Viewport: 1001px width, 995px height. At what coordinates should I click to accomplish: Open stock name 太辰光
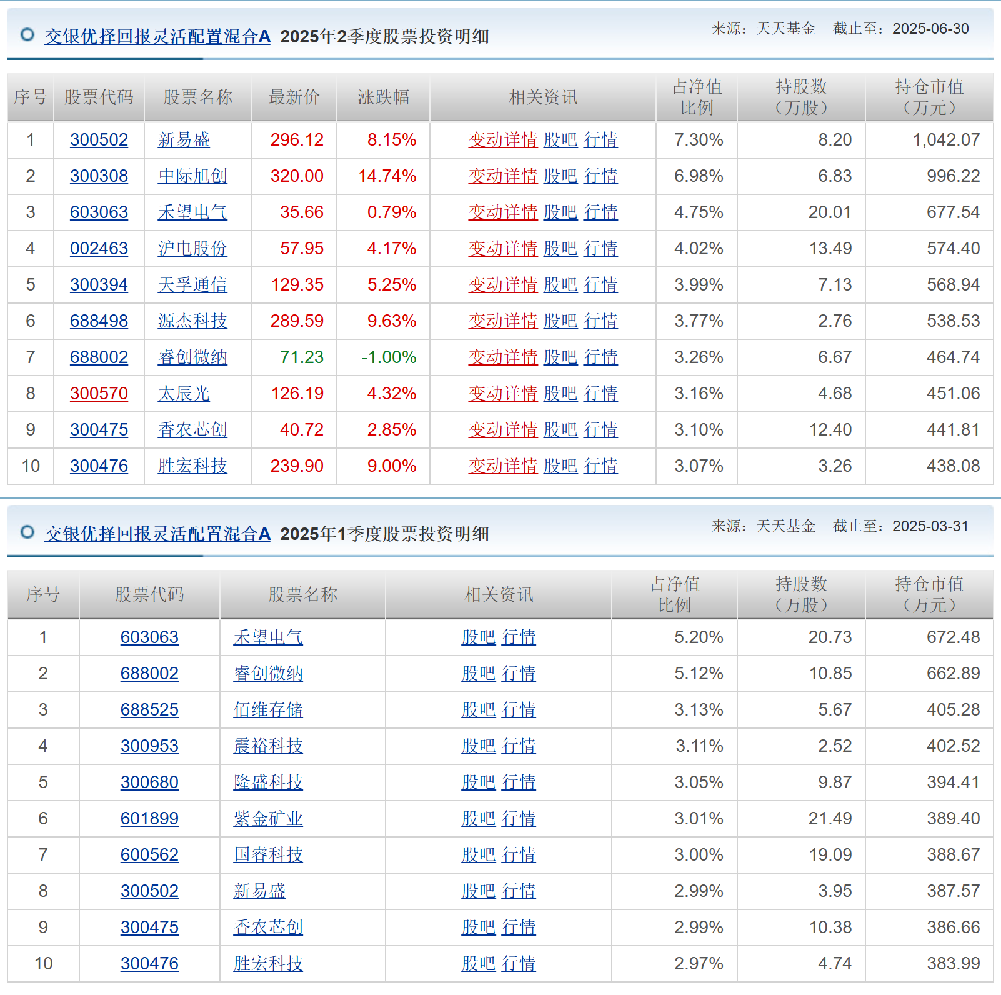184,394
